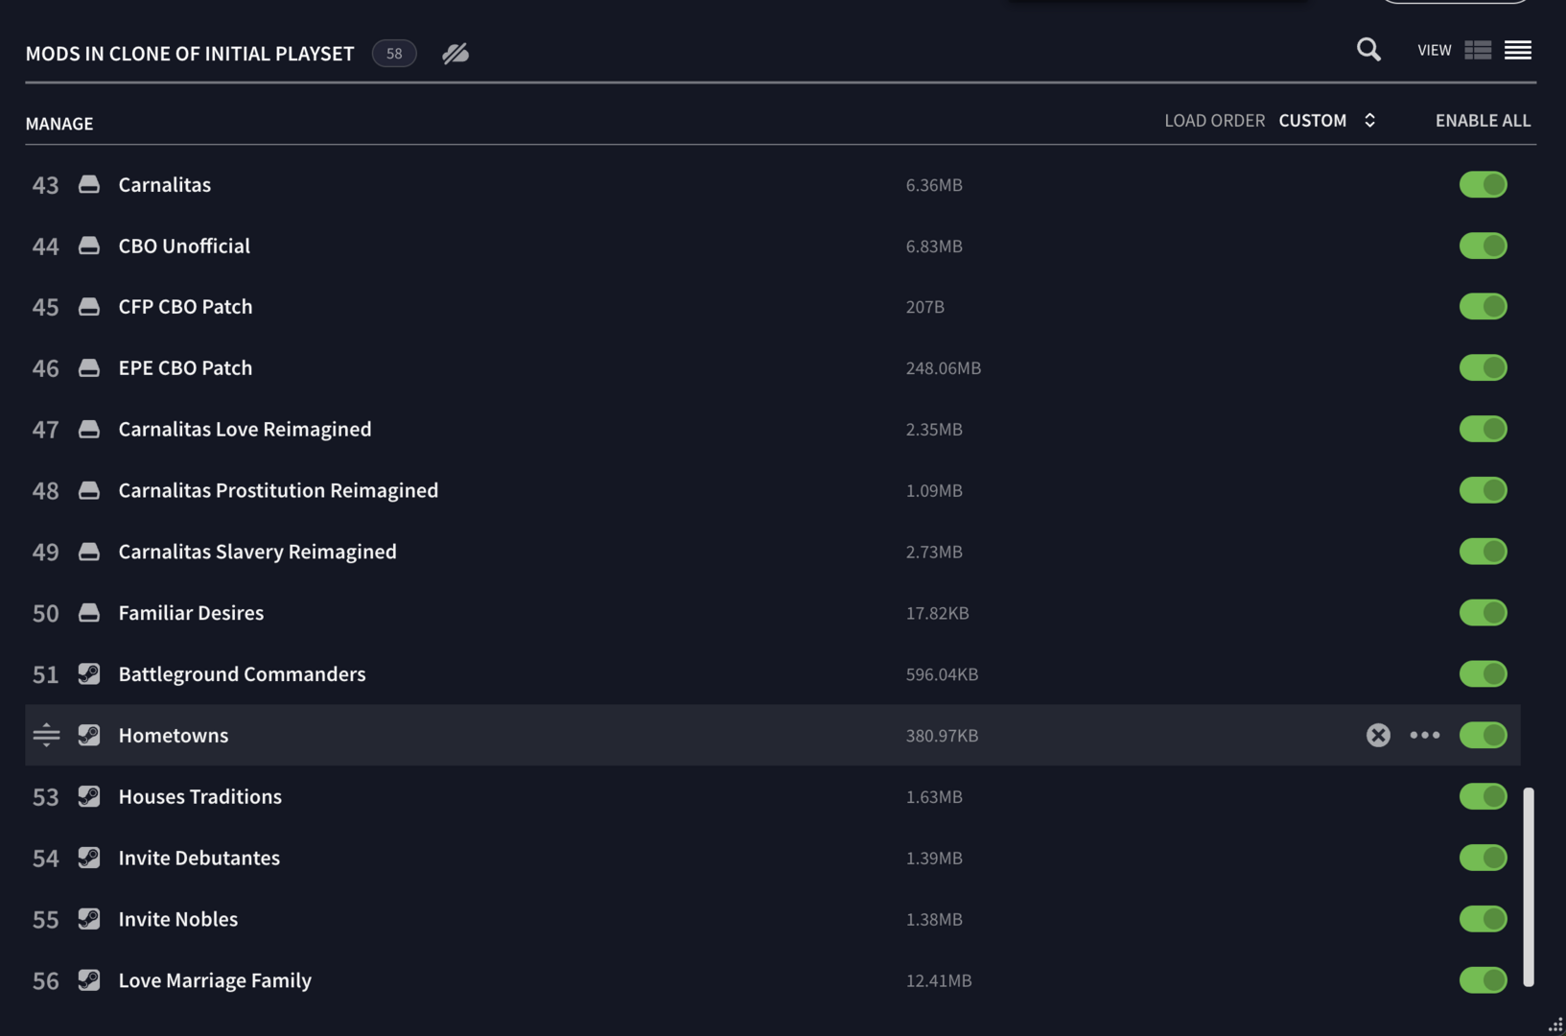Grab the reorder handle on Hometowns row
1566x1036 pixels.
(46, 735)
